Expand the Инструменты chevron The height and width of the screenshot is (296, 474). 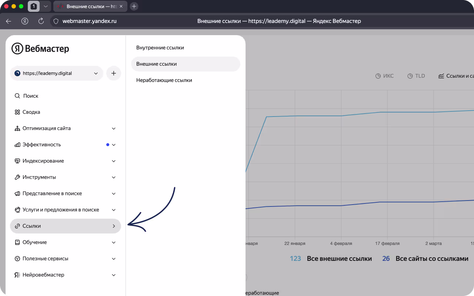[114, 177]
